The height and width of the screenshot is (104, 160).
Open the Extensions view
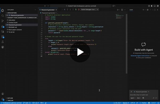point(3,37)
